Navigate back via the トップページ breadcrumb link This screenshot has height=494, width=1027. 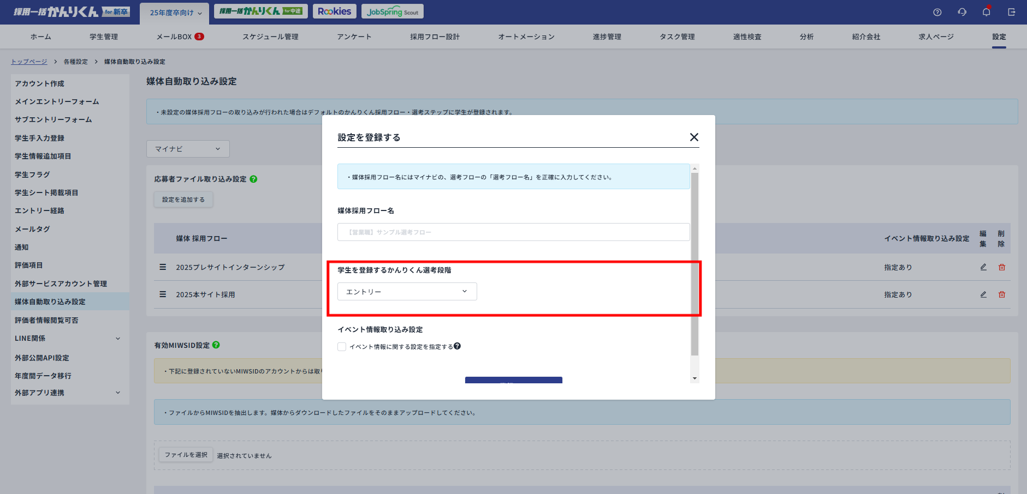(28, 61)
